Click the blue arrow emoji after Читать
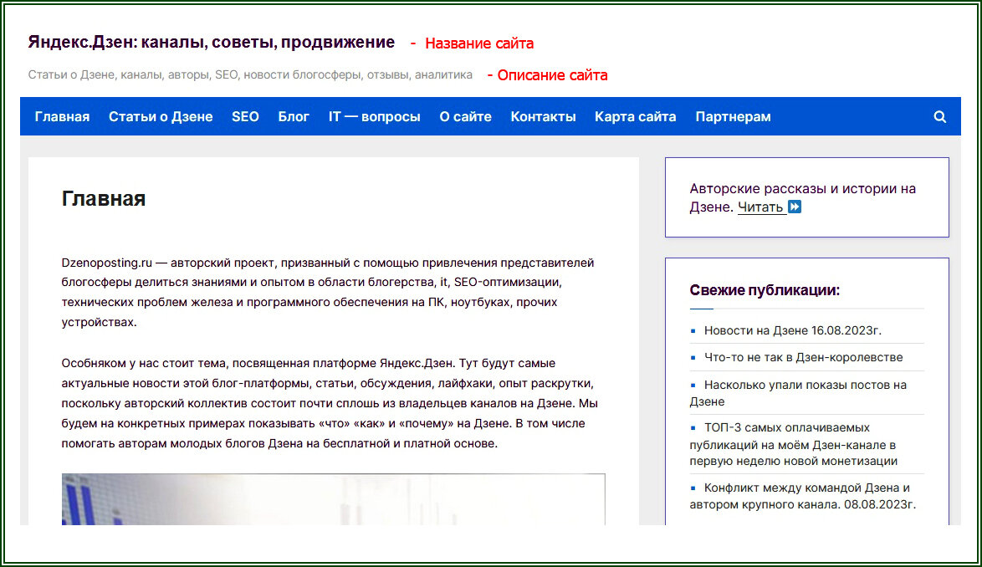 [x=794, y=207]
